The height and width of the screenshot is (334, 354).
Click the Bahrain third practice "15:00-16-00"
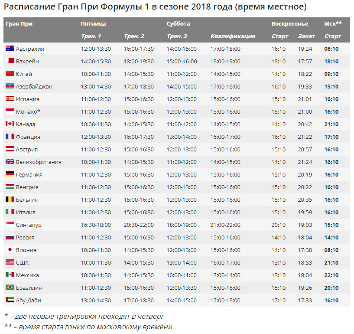point(182,62)
